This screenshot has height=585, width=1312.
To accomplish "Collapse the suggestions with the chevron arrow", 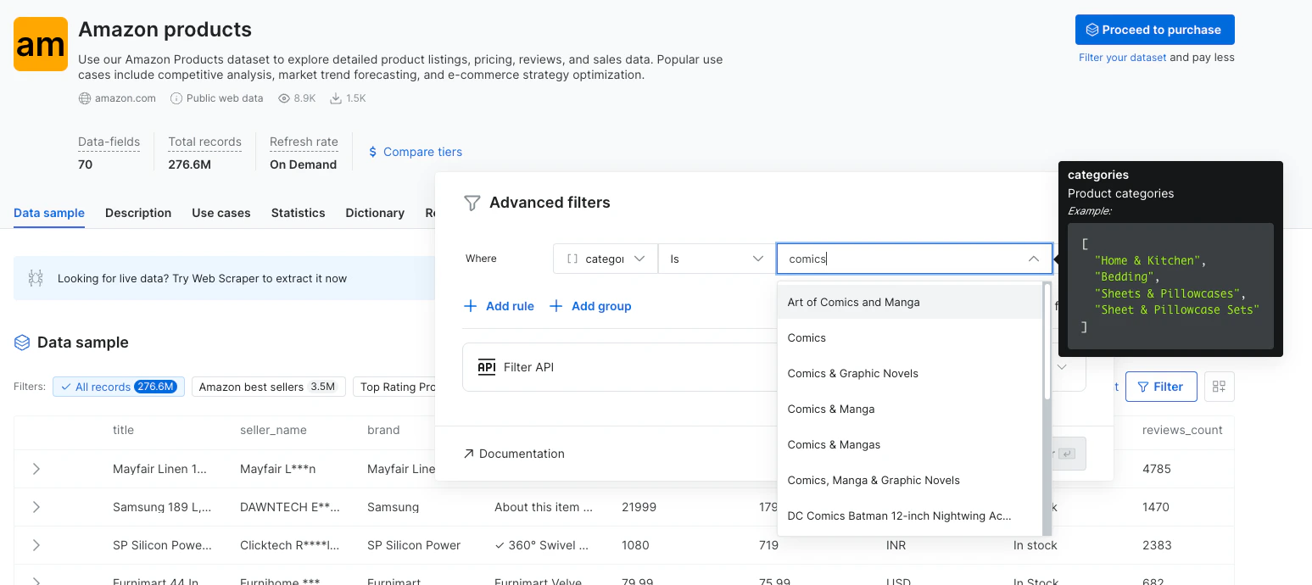I will [x=1034, y=259].
